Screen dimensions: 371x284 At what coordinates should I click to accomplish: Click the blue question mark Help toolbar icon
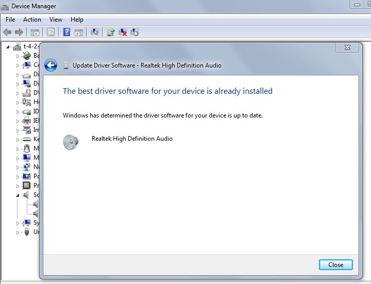click(x=66, y=32)
